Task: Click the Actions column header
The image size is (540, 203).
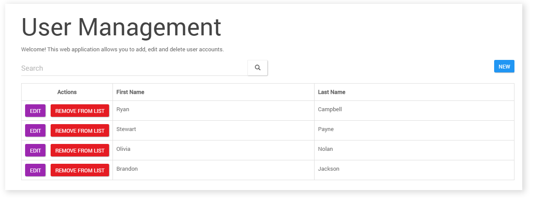Action: click(x=67, y=92)
